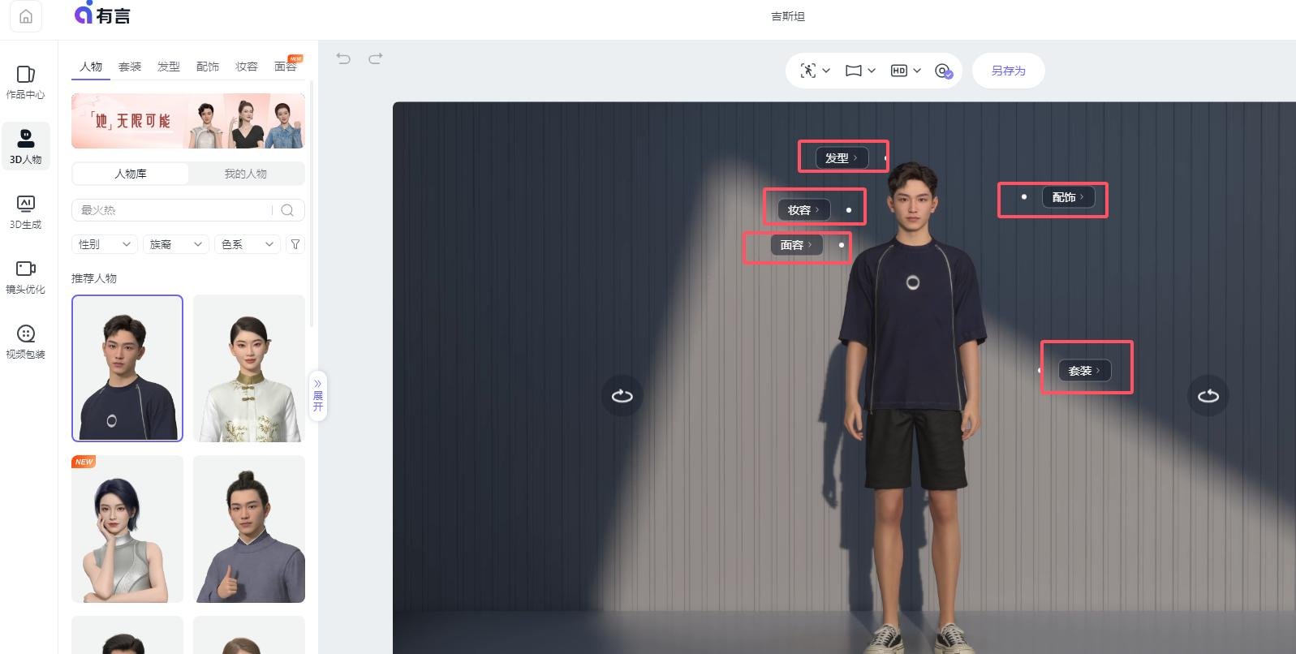Switch to 我的人物 list

pyautogui.click(x=245, y=174)
